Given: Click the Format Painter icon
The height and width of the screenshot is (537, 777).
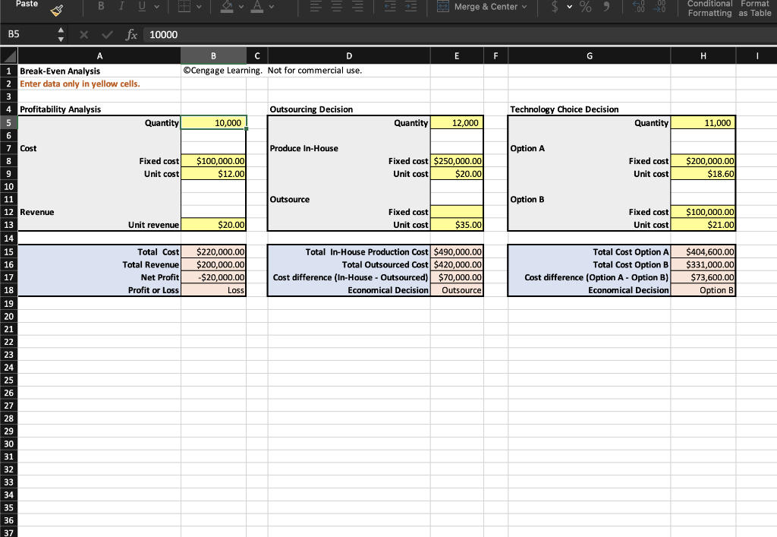Looking at the screenshot, I should click(57, 8).
